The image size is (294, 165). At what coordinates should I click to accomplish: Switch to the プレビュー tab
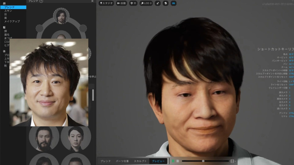tap(158, 161)
